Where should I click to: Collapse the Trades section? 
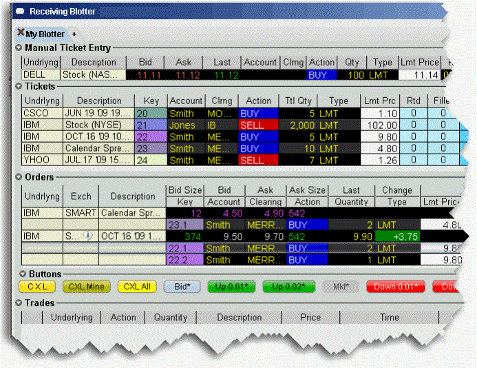click(x=19, y=303)
